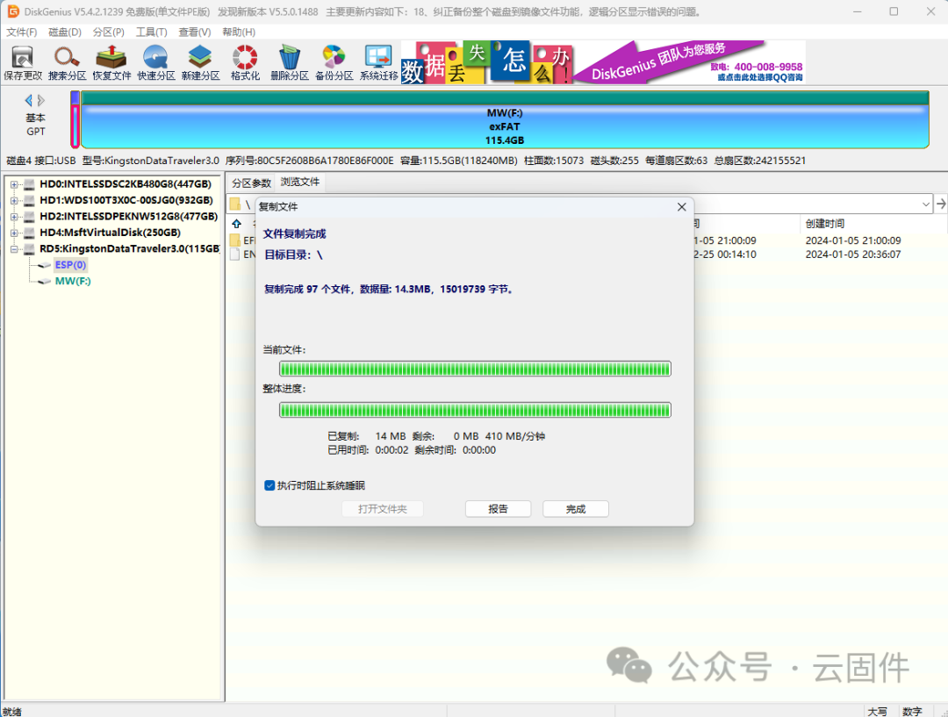Viewport: 948px width, 717px height.
Task: Launch the Recover Files (恢复文件) tool
Action: (111, 63)
